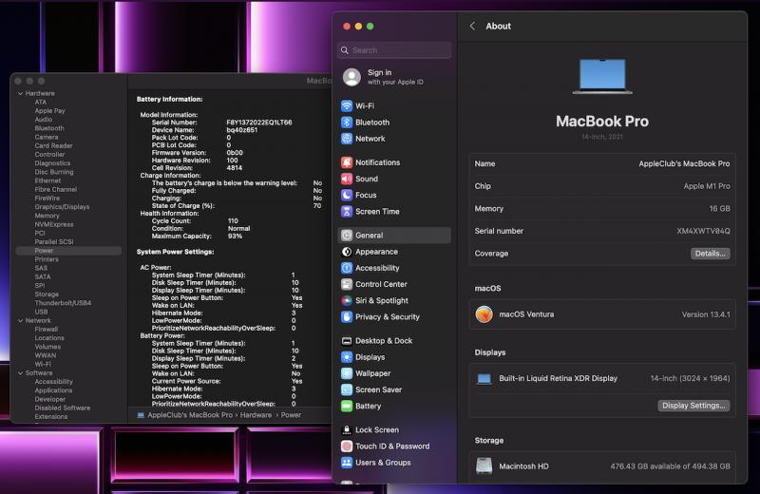The image size is (760, 494).
Task: Click the 16 GB memory value
Action: pyautogui.click(x=719, y=208)
